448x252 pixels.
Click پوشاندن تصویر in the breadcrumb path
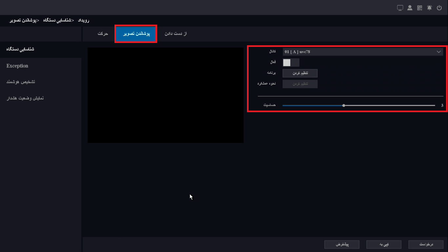[22, 20]
